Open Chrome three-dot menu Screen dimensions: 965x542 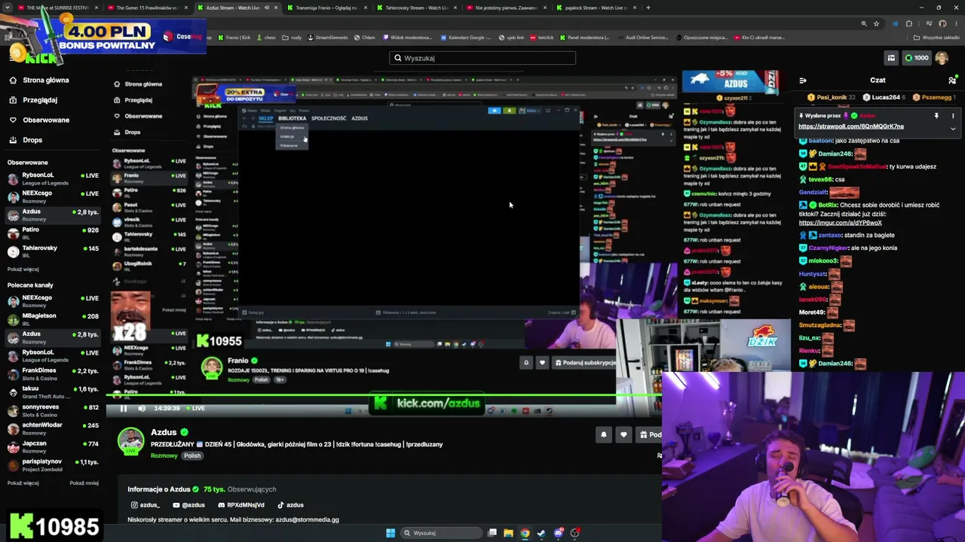click(x=957, y=23)
